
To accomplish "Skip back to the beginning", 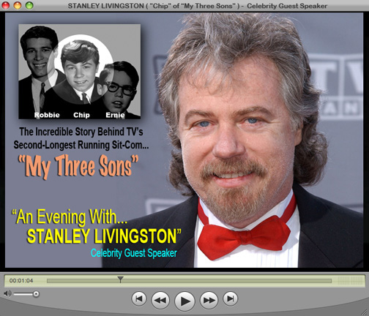I will pyautogui.click(x=139, y=298).
